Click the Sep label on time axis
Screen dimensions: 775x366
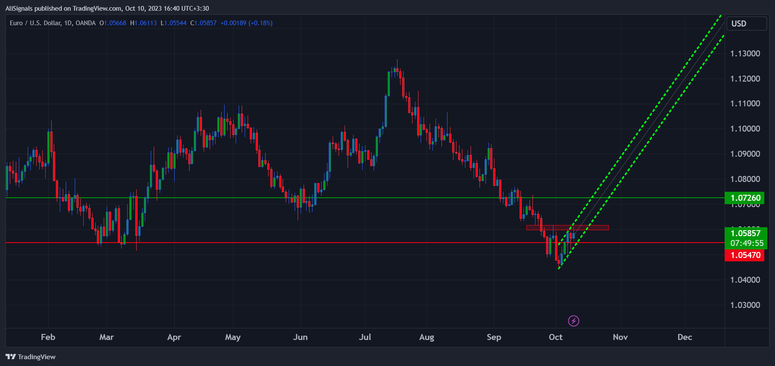[x=494, y=337]
